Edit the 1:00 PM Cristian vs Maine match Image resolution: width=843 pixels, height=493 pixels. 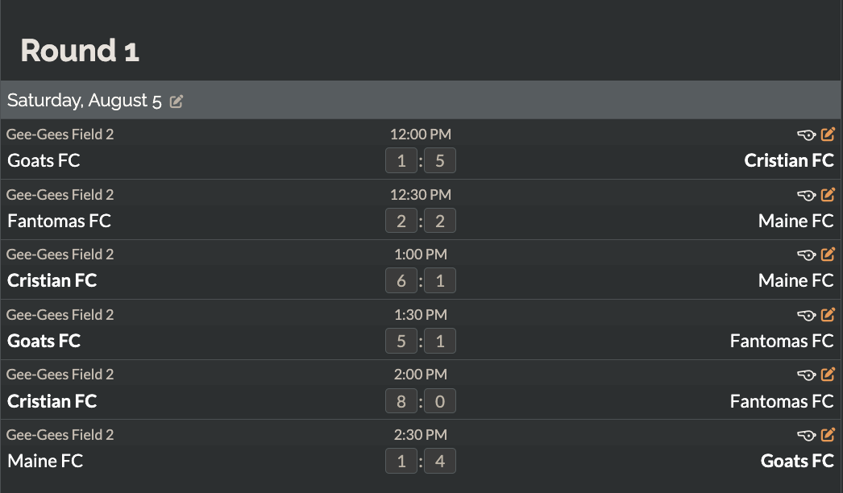pos(828,254)
